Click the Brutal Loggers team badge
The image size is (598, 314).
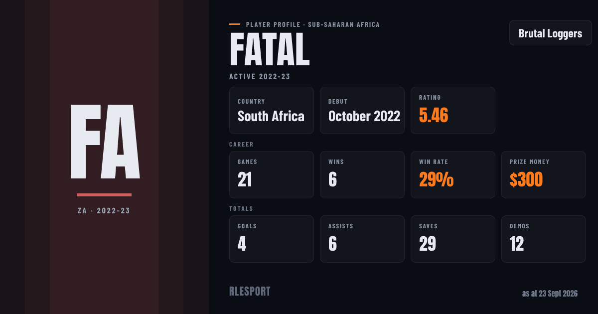coord(551,33)
